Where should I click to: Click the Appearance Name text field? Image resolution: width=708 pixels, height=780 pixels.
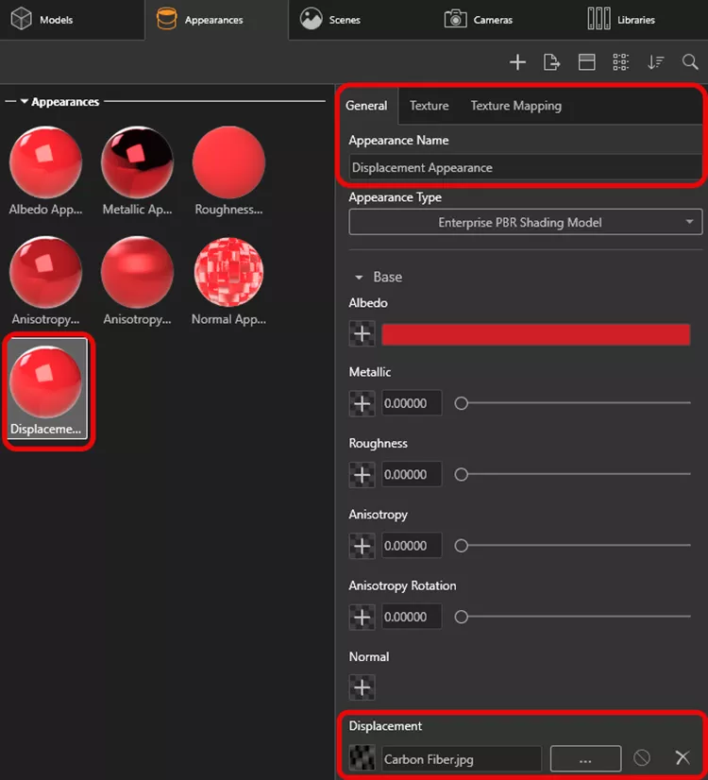[x=524, y=168]
